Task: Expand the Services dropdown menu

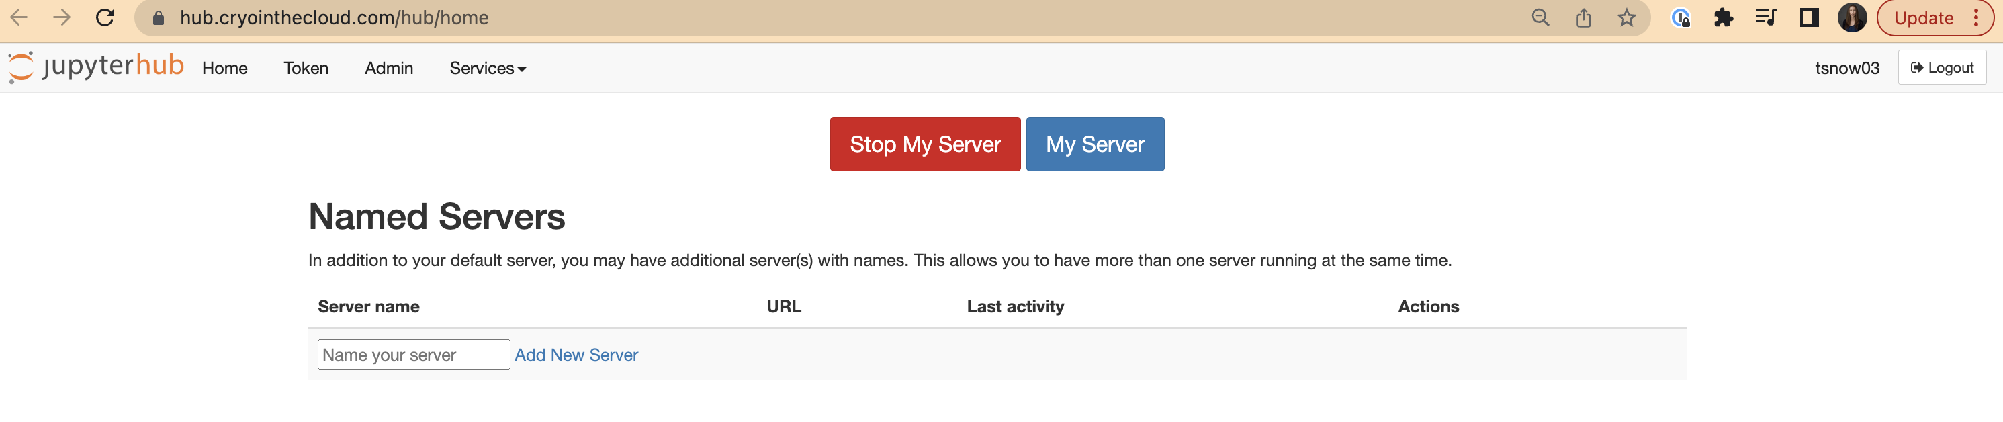Action: pyautogui.click(x=488, y=69)
